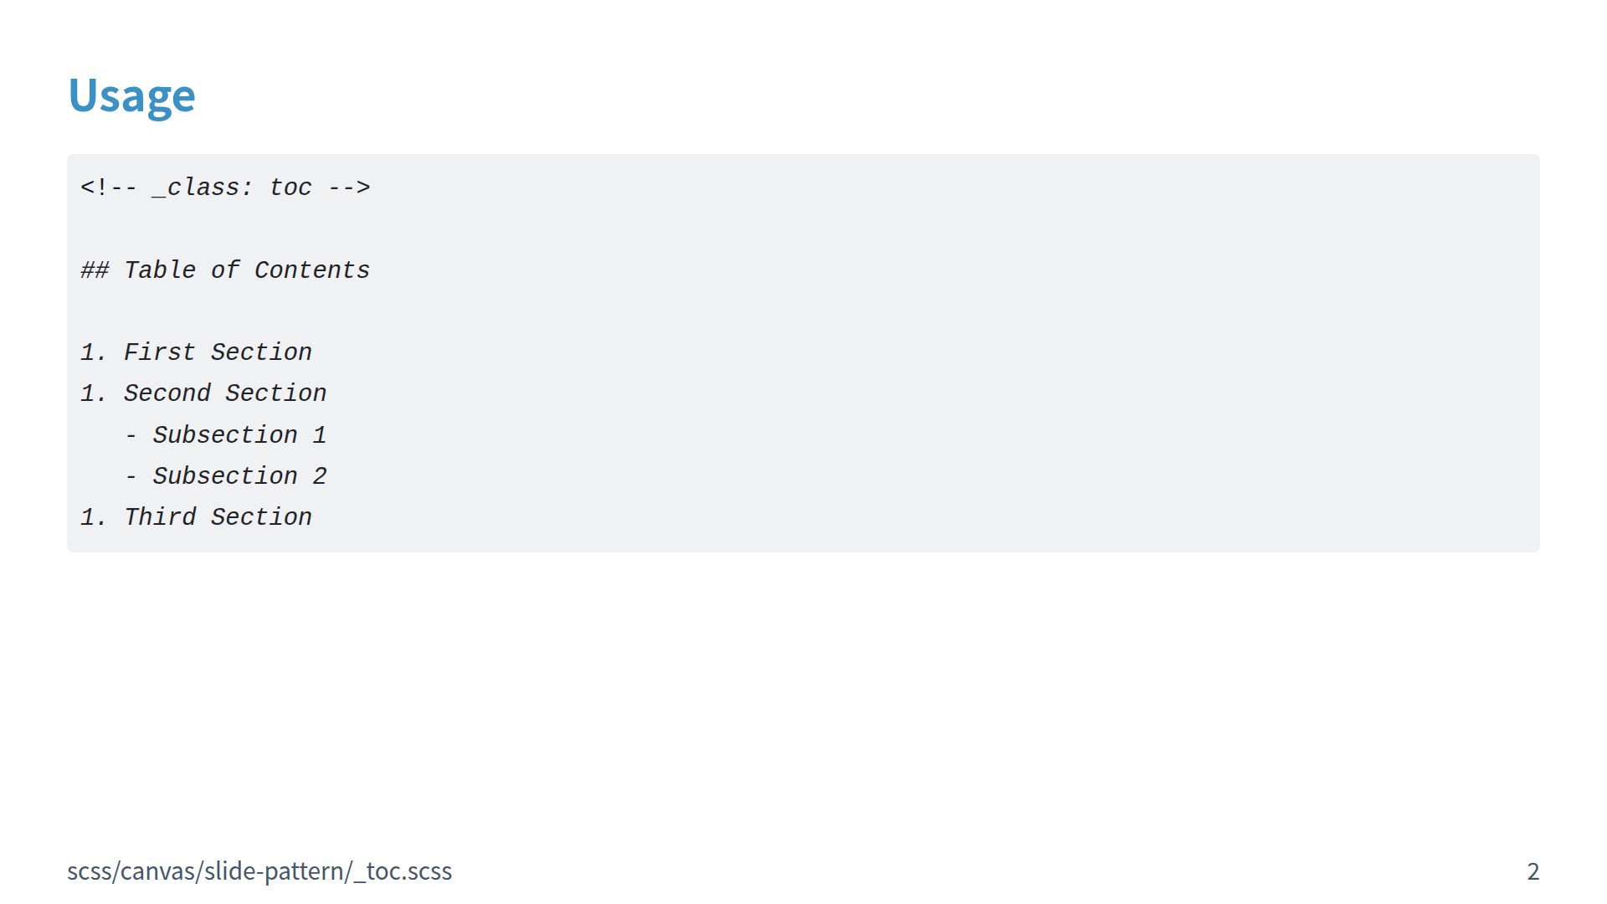Click the "1. First Section" list line

point(196,352)
